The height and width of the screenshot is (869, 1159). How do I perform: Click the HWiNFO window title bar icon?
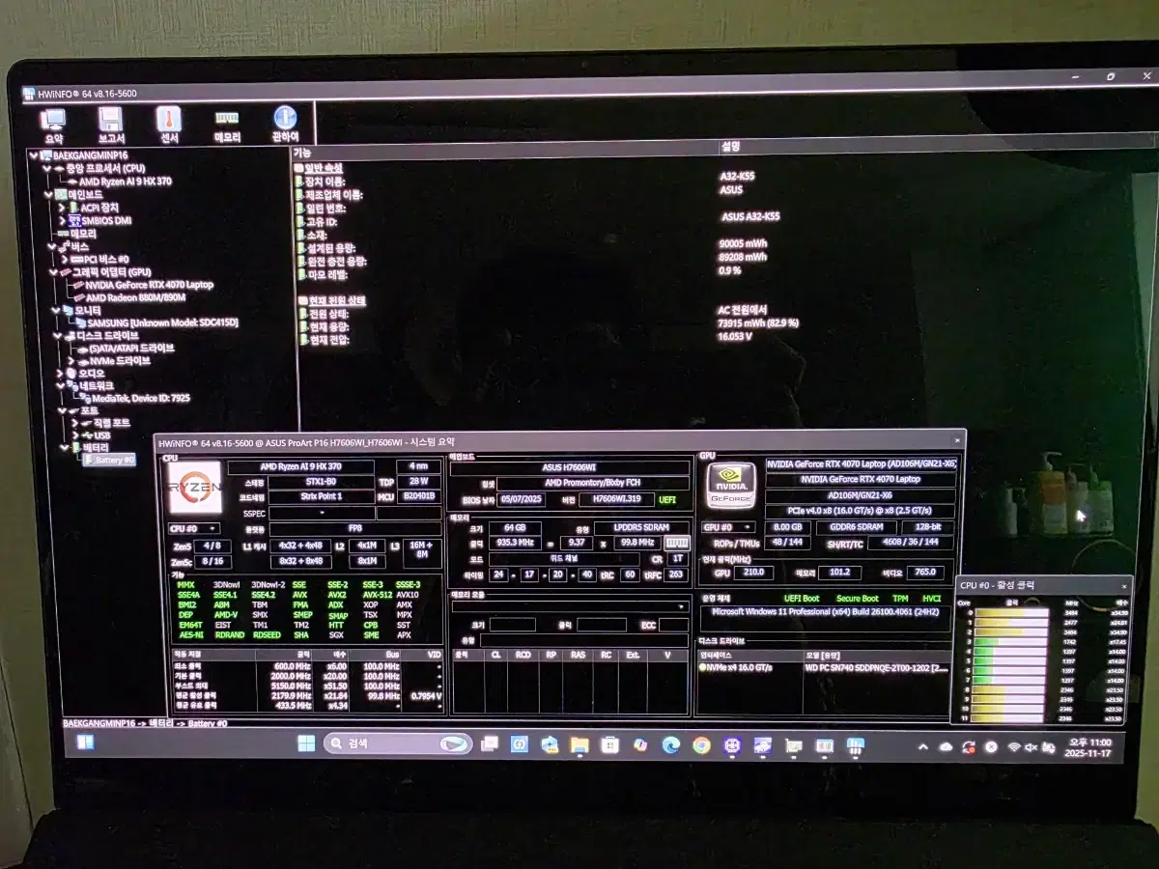28,94
